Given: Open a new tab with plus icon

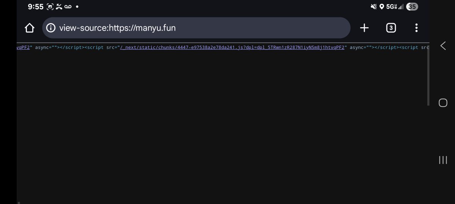Looking at the screenshot, I should click(364, 28).
